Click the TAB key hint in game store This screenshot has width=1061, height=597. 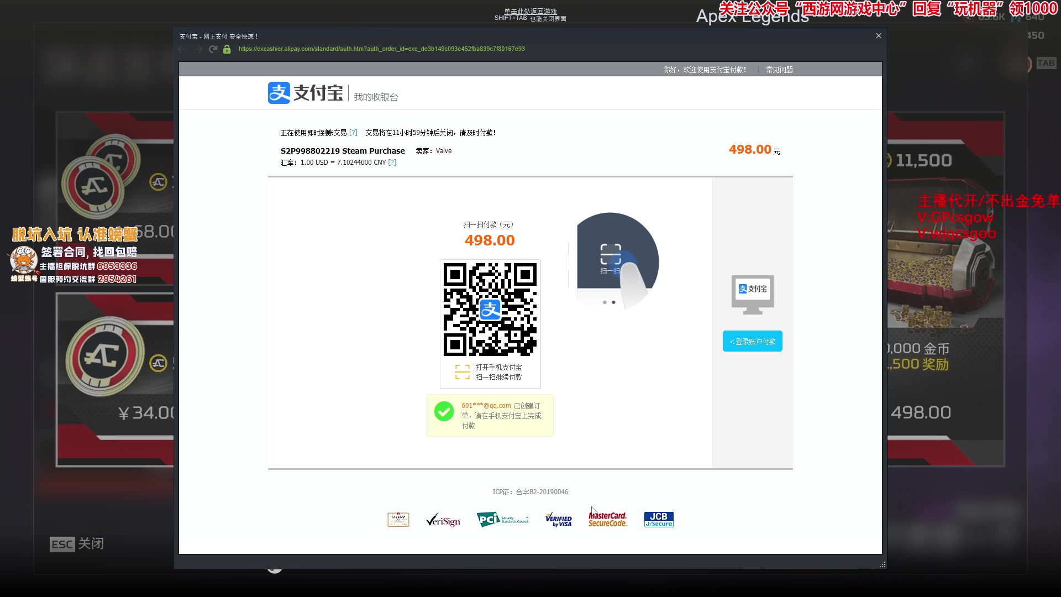tap(1046, 63)
